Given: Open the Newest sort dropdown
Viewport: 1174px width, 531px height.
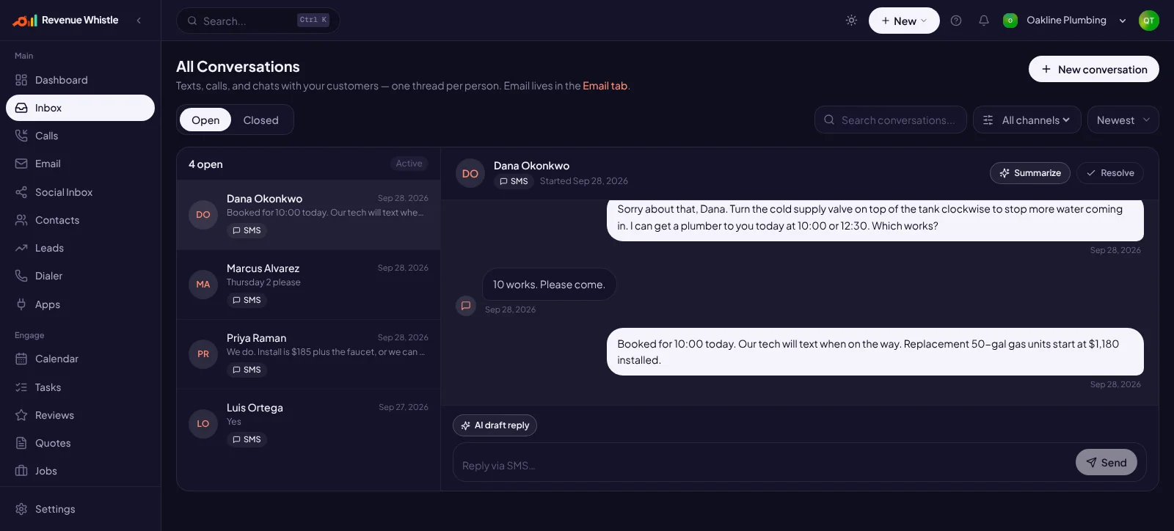Looking at the screenshot, I should 1123,120.
